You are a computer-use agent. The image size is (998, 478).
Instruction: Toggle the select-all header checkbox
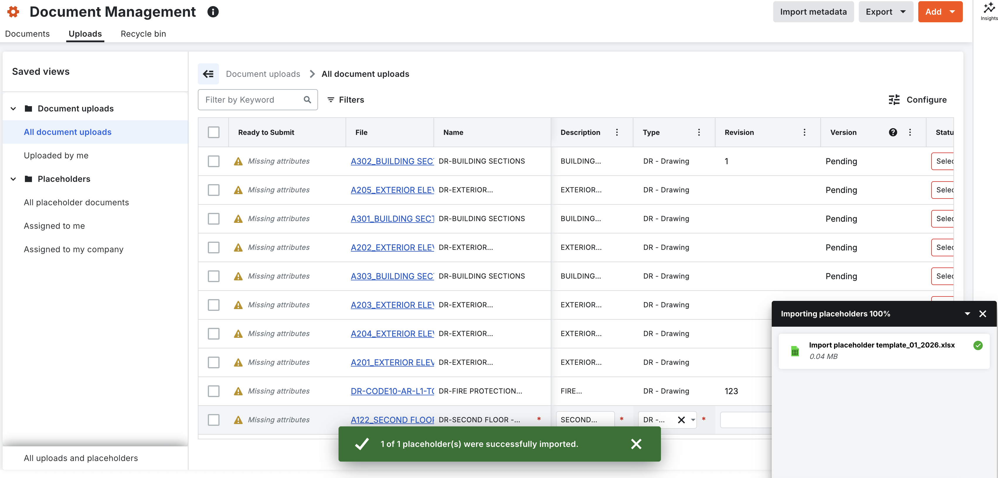(x=213, y=132)
